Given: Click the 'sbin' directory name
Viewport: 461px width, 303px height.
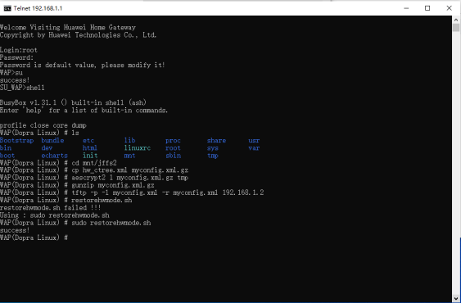Looking at the screenshot, I should 173,156.
